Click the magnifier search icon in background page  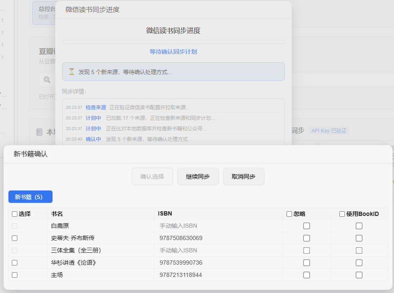click(47, 80)
